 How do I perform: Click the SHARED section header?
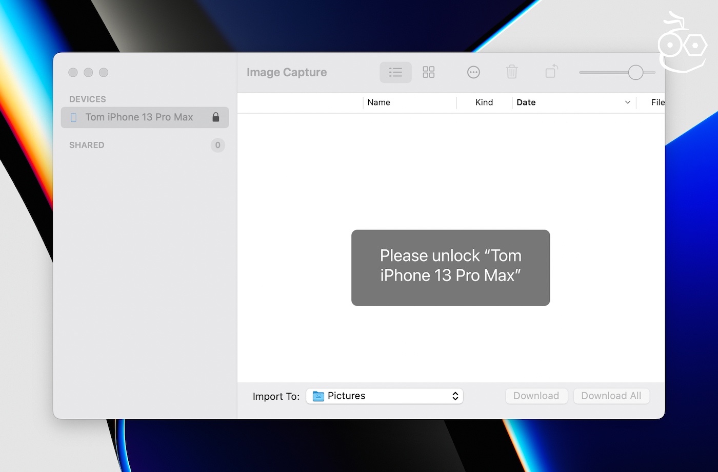coord(87,145)
